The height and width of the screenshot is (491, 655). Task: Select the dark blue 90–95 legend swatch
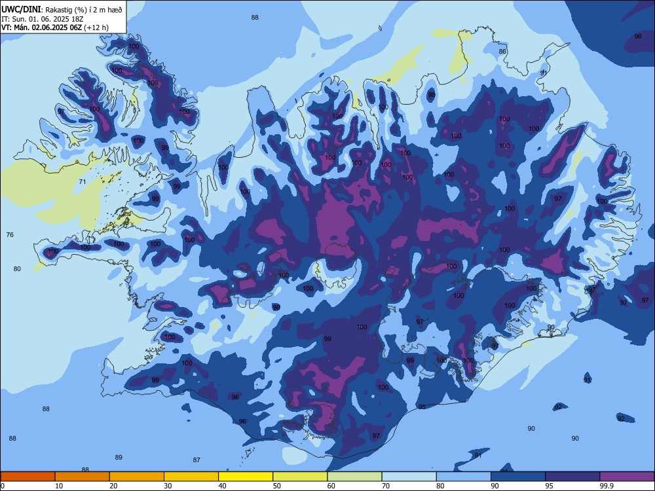pos(518,477)
